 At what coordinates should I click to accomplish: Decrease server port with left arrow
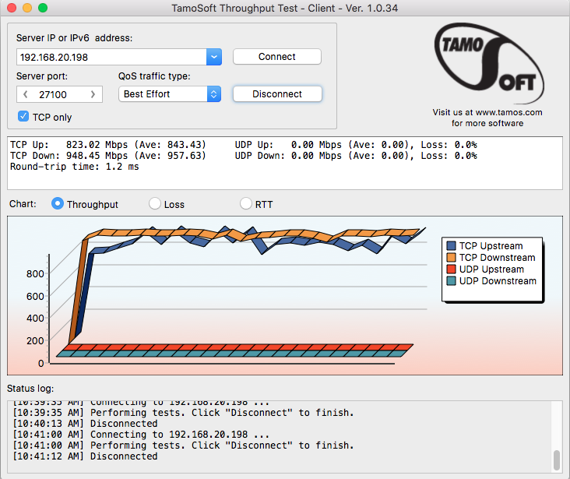(26, 94)
